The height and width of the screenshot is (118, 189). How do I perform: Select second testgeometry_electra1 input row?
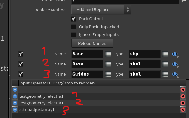click(99, 103)
